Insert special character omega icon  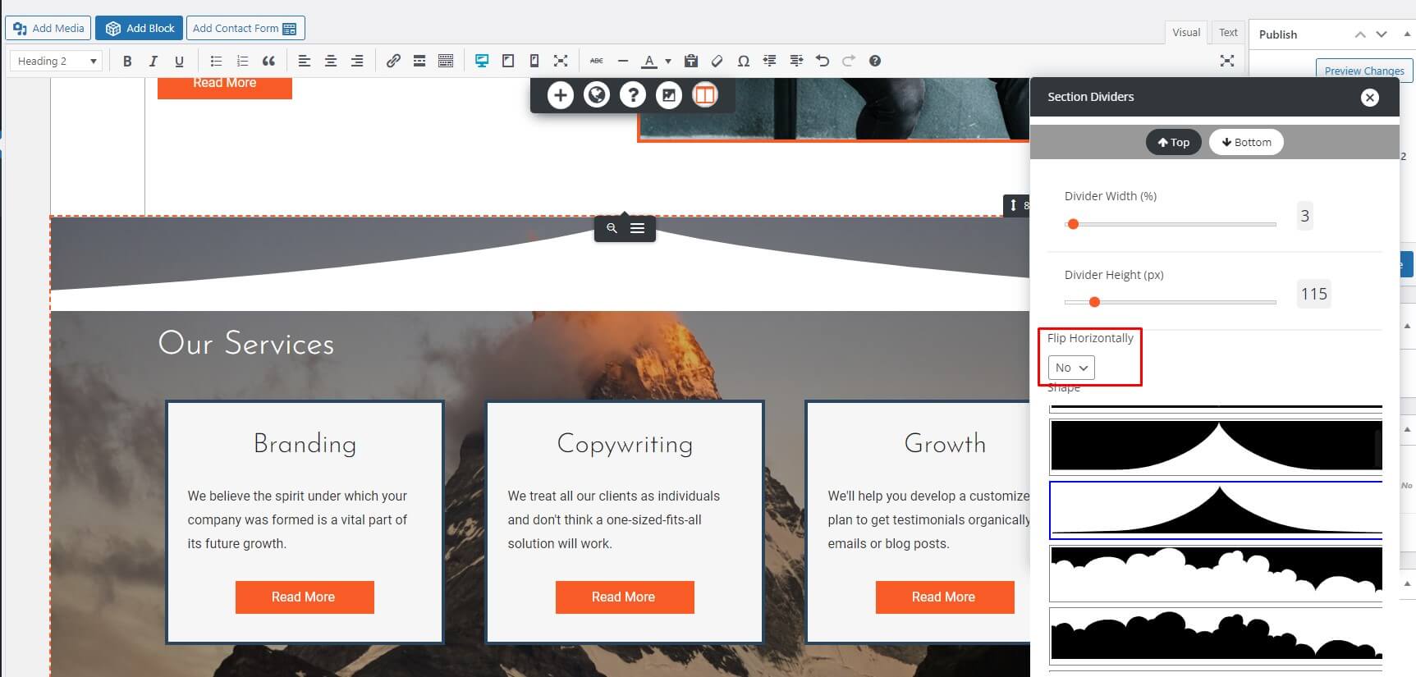[x=744, y=61]
